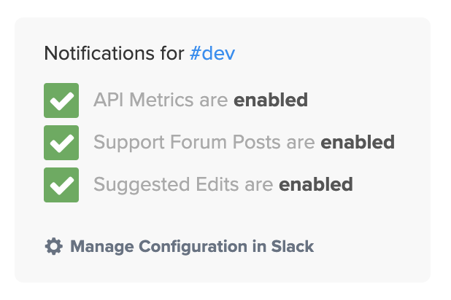
Task: Click the "API Metrics are" label text
Action: pos(161,100)
